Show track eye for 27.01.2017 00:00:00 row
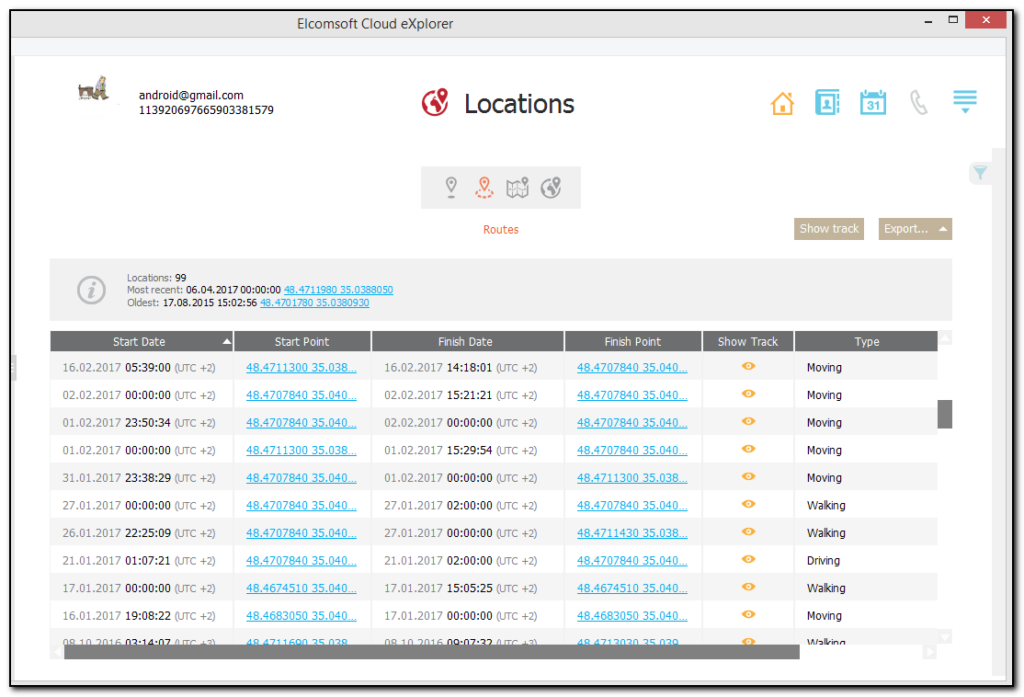Viewport: 1024px width, 697px height. [x=748, y=504]
